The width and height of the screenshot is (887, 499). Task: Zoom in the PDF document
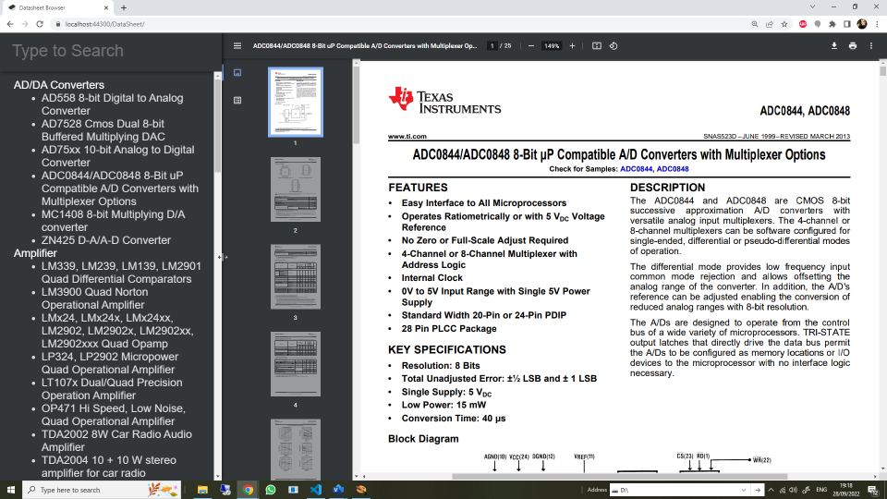pos(572,46)
